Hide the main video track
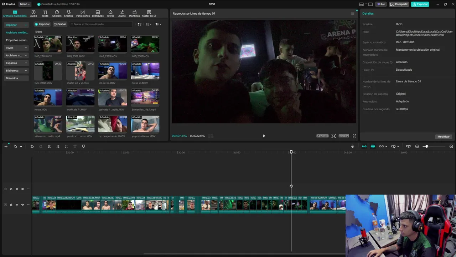 pos(17,205)
